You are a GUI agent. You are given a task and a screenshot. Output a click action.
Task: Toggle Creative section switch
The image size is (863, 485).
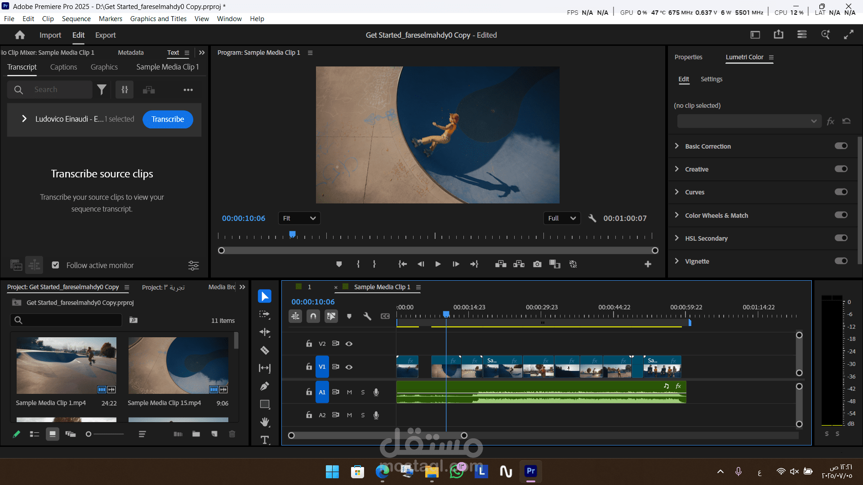click(x=841, y=169)
